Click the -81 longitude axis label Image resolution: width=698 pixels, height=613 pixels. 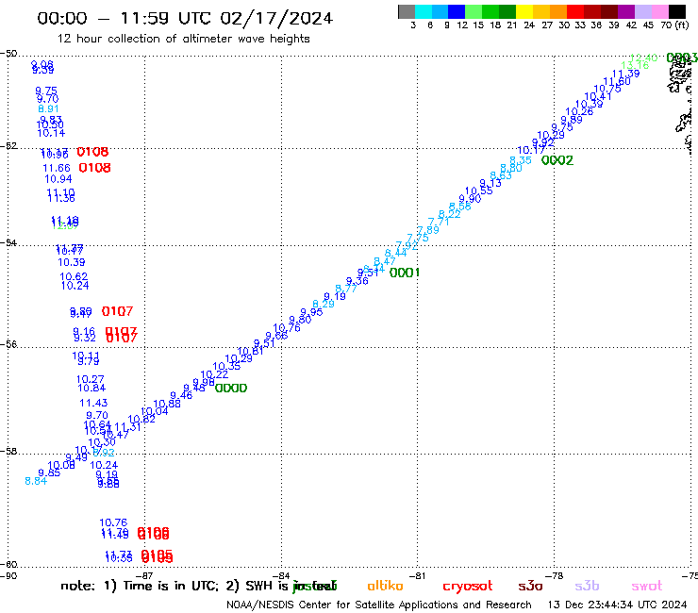tap(418, 576)
